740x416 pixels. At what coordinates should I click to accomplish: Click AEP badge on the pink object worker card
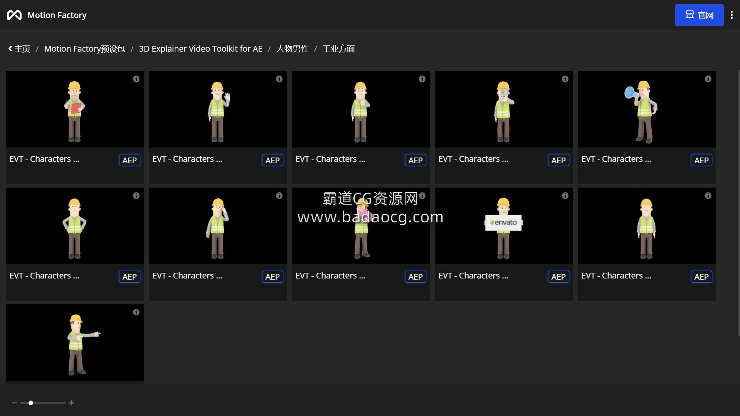[415, 277]
